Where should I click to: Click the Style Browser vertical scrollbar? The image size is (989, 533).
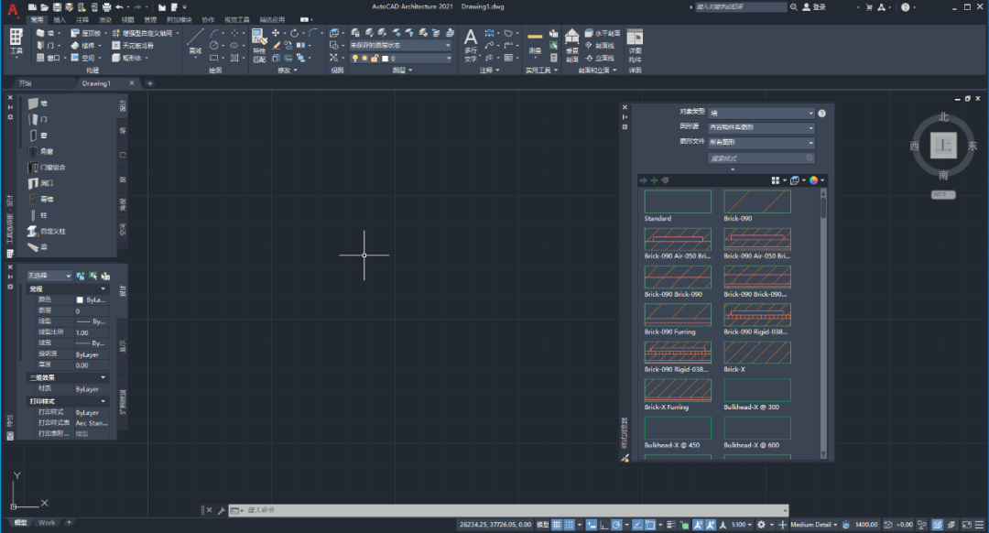tap(823, 323)
